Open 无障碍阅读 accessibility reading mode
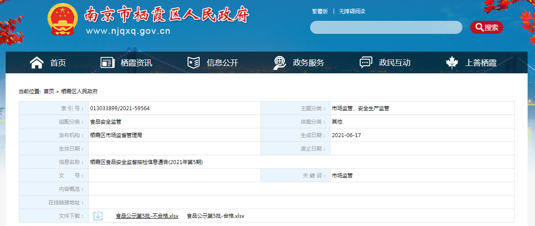The image size is (535, 226). [x=352, y=11]
